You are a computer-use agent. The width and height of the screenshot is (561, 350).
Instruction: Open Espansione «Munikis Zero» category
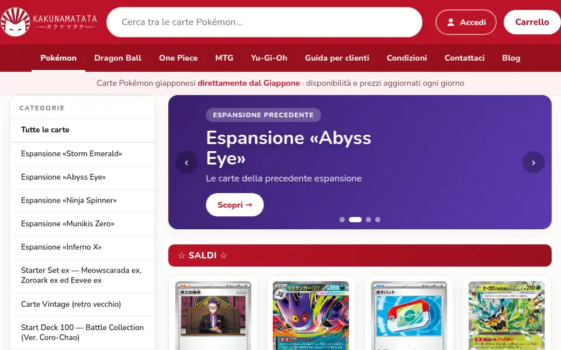(x=82, y=224)
